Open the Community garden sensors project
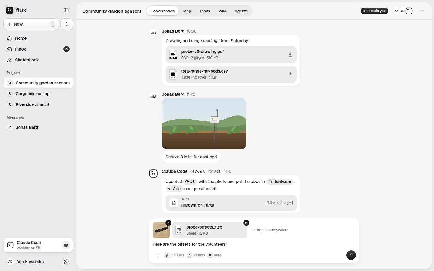The image size is (434, 271). (38, 83)
